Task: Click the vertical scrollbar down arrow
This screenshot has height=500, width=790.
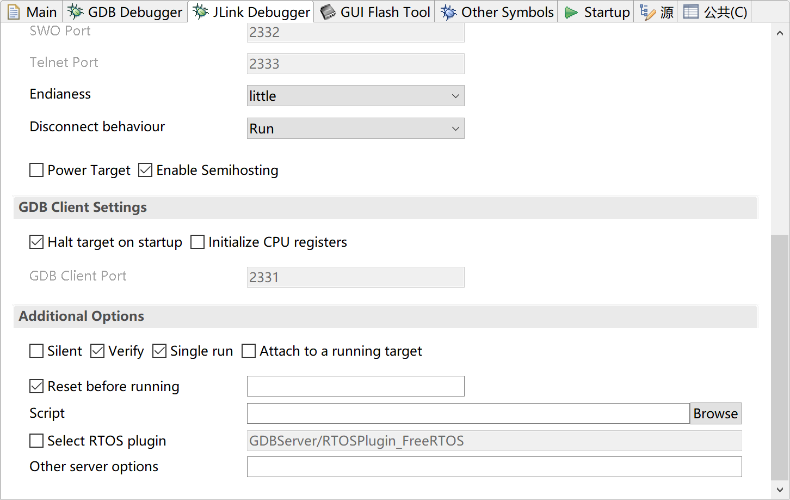Action: click(780, 490)
